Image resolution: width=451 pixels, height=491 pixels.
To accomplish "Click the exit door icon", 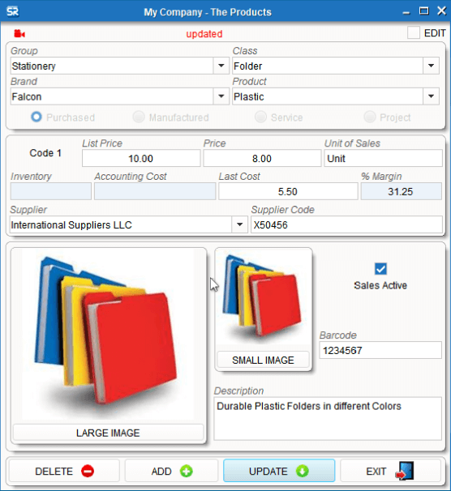I will (x=404, y=471).
